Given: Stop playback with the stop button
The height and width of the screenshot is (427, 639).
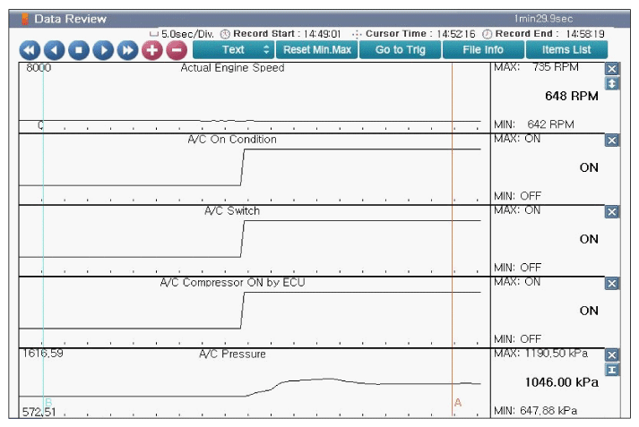Looking at the screenshot, I should (x=79, y=50).
